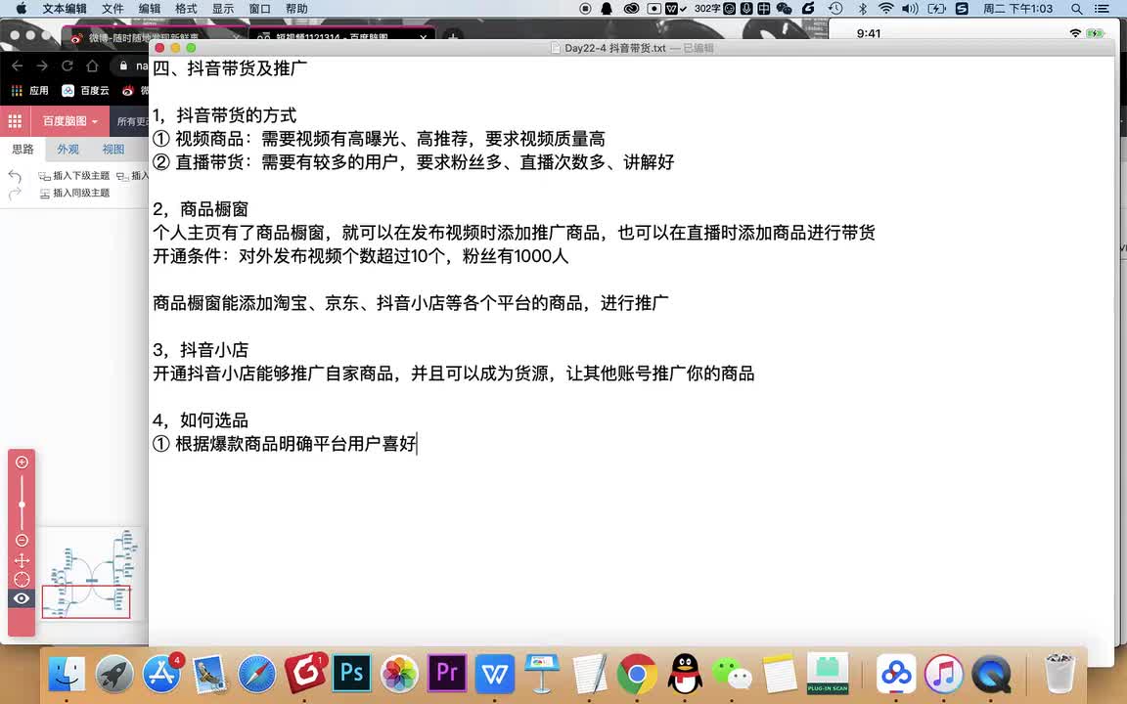
Task: Open 应用 bookmark in Chrome
Action: coord(30,91)
